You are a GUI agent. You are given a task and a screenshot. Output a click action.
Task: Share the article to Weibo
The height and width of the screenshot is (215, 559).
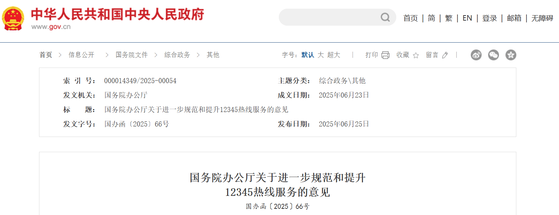(x=476, y=55)
